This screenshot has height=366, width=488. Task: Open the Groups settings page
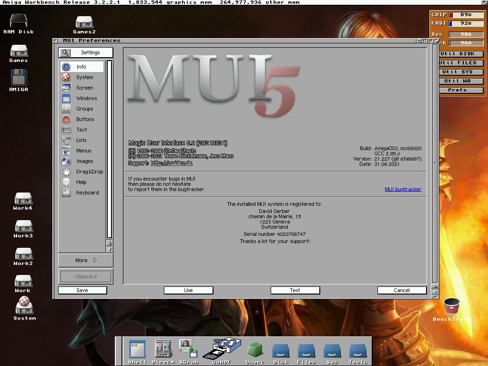tap(82, 109)
